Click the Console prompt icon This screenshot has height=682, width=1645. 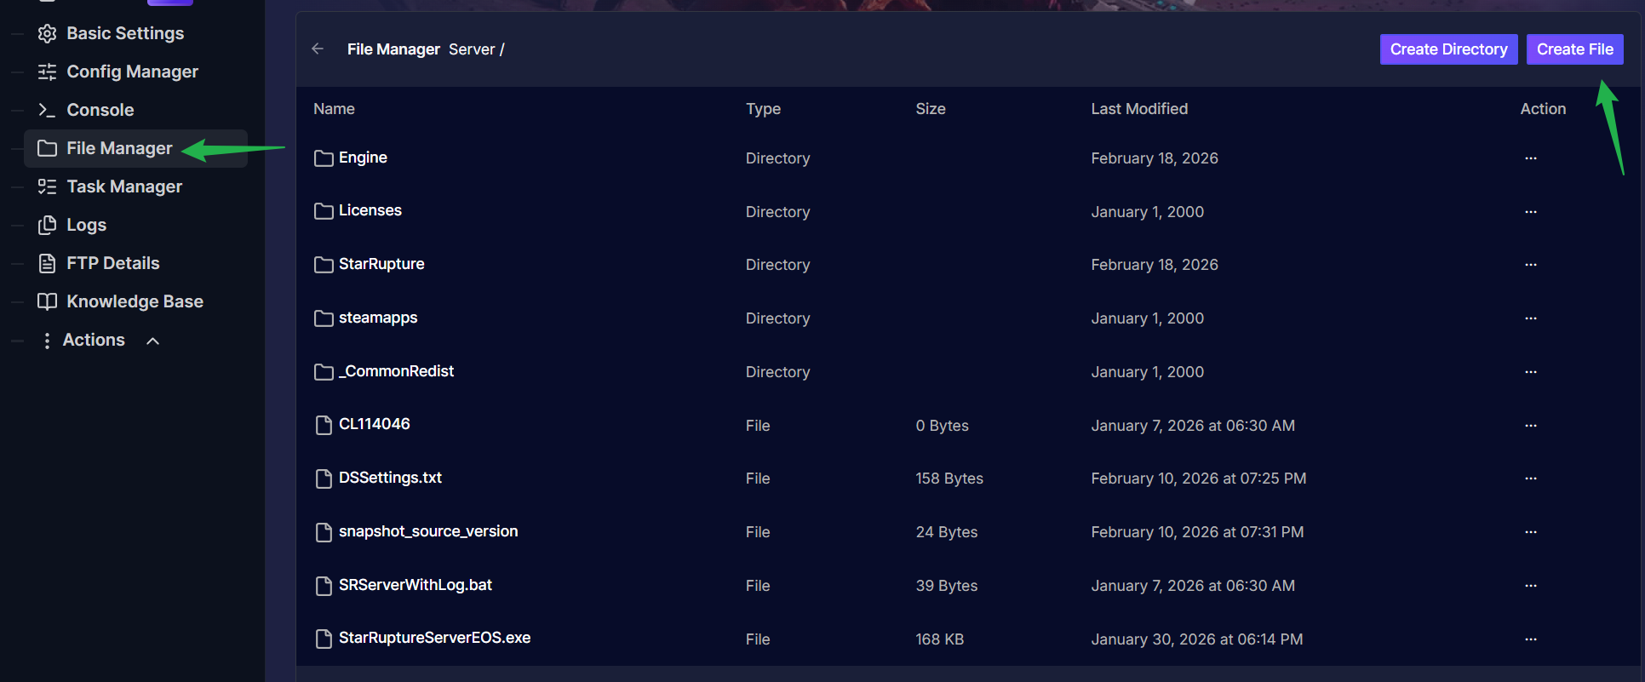[x=48, y=110]
